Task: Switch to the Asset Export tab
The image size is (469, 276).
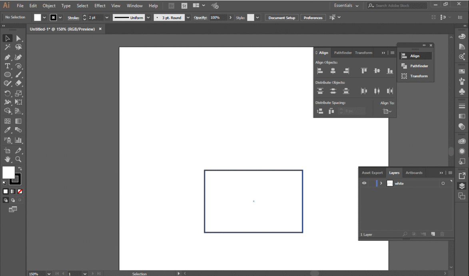Action: click(x=372, y=173)
